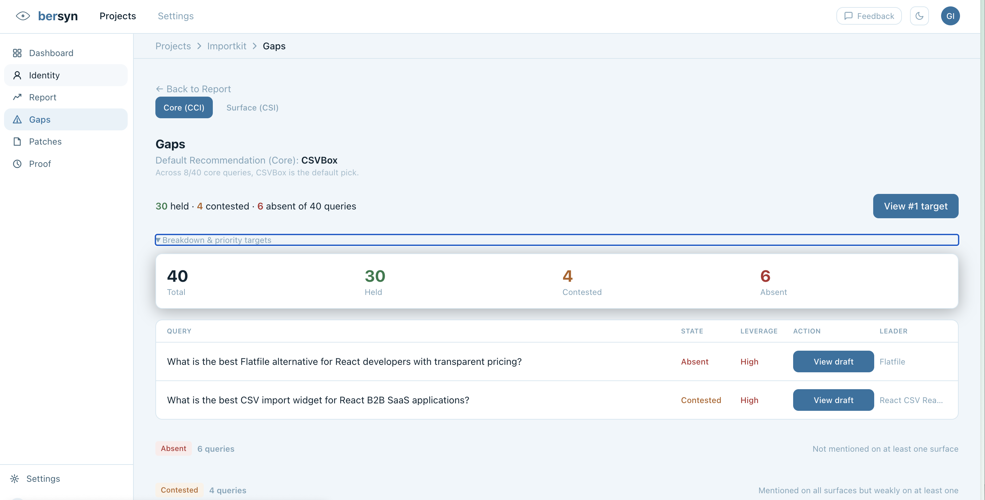Open sidebar Settings gear icon

pos(15,479)
